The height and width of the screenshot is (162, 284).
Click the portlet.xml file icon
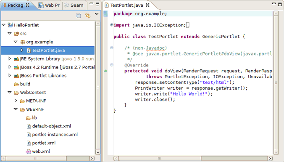[x=29, y=143]
